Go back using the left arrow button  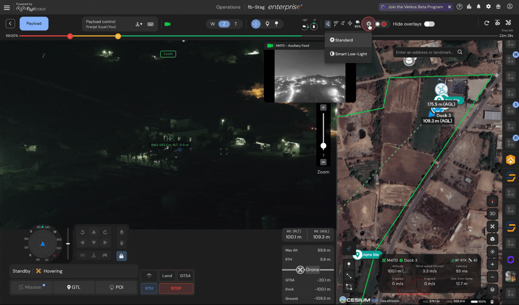pos(11,24)
